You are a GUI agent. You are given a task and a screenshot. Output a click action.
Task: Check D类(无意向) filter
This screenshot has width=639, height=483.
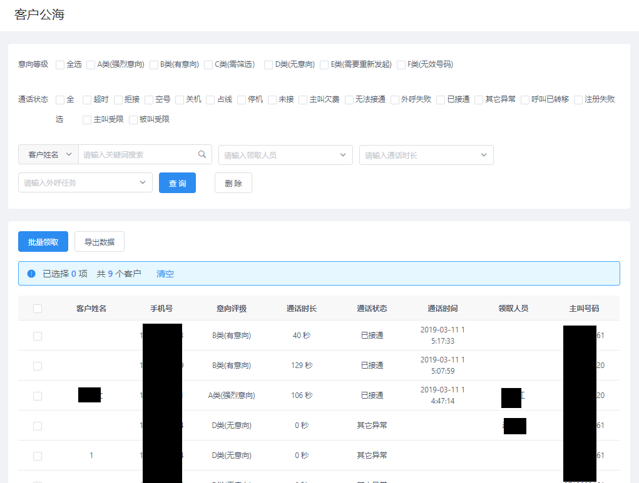click(268, 65)
